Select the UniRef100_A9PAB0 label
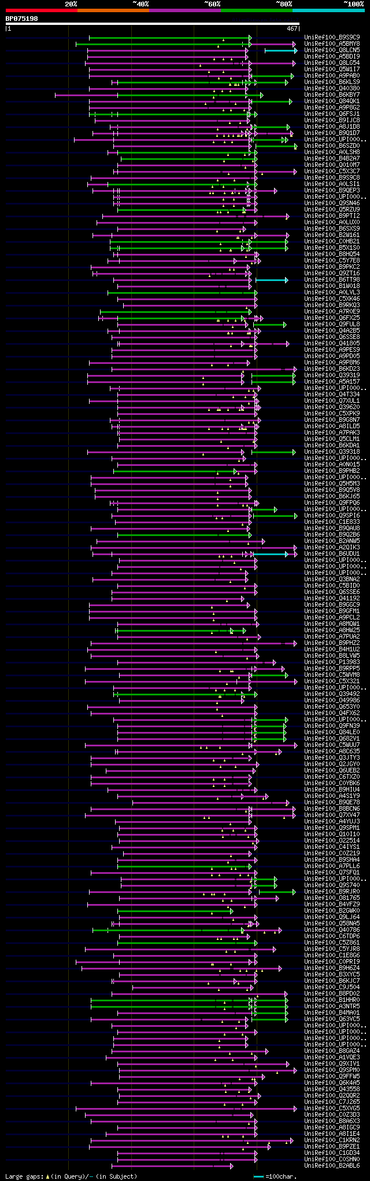The image size is (370, 1181). 332,75
